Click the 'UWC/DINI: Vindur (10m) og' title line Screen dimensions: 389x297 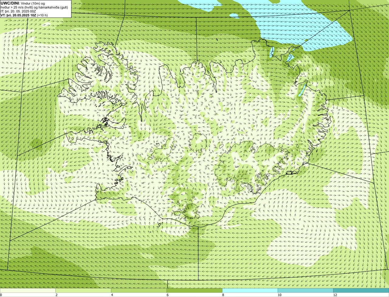coord(23,3)
